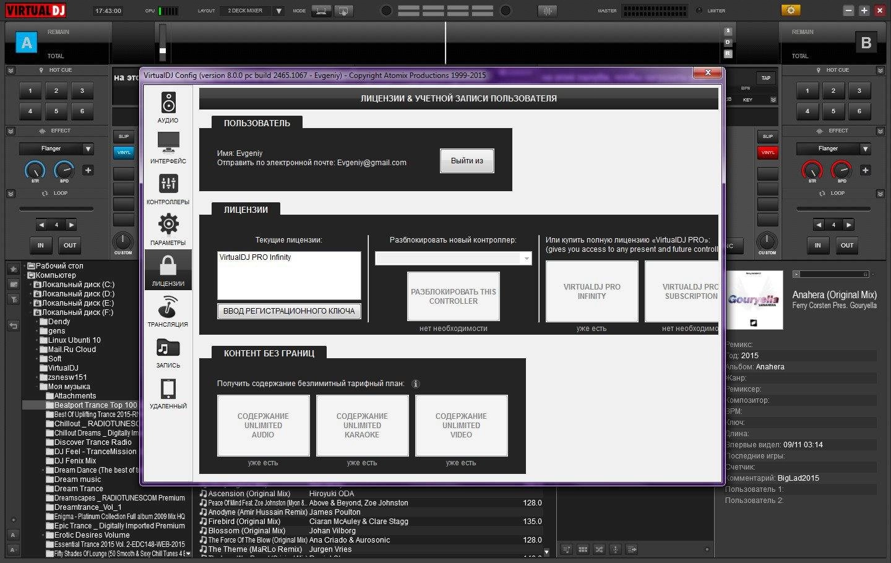891x563 pixels.
Task: Open the 2 DECK MIXER layout dropdown
Action: [278, 11]
